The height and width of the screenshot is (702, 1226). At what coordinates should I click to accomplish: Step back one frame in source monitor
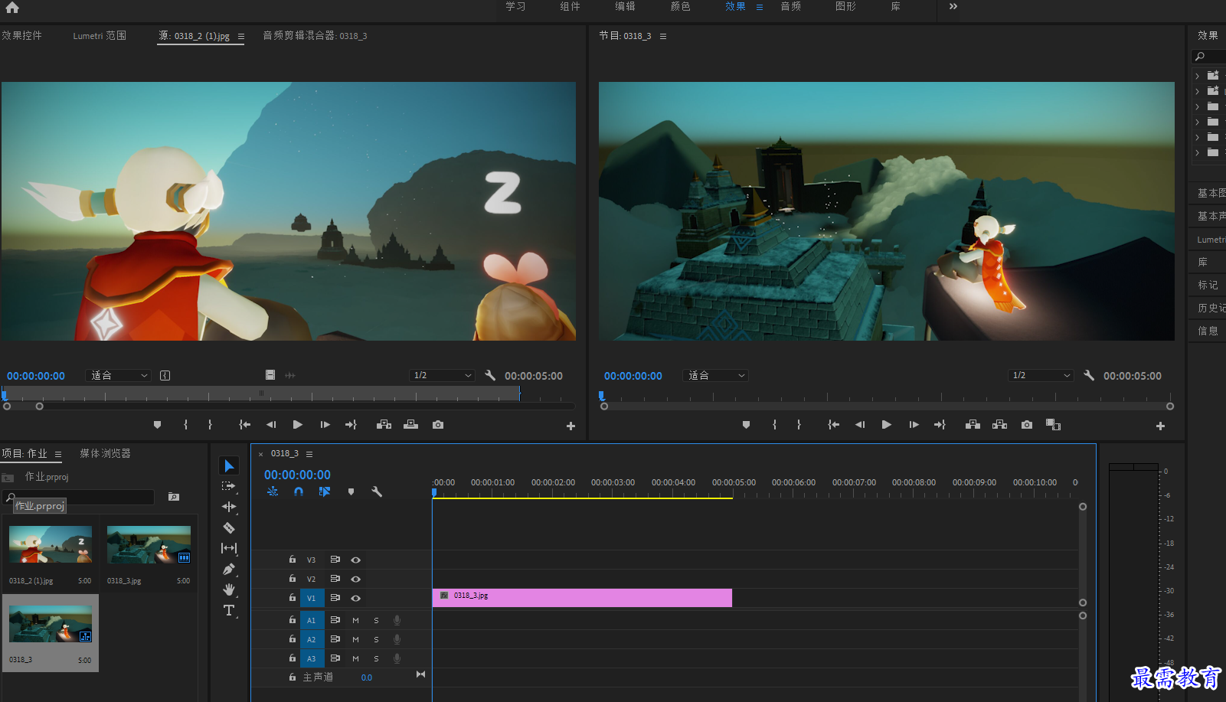point(271,424)
